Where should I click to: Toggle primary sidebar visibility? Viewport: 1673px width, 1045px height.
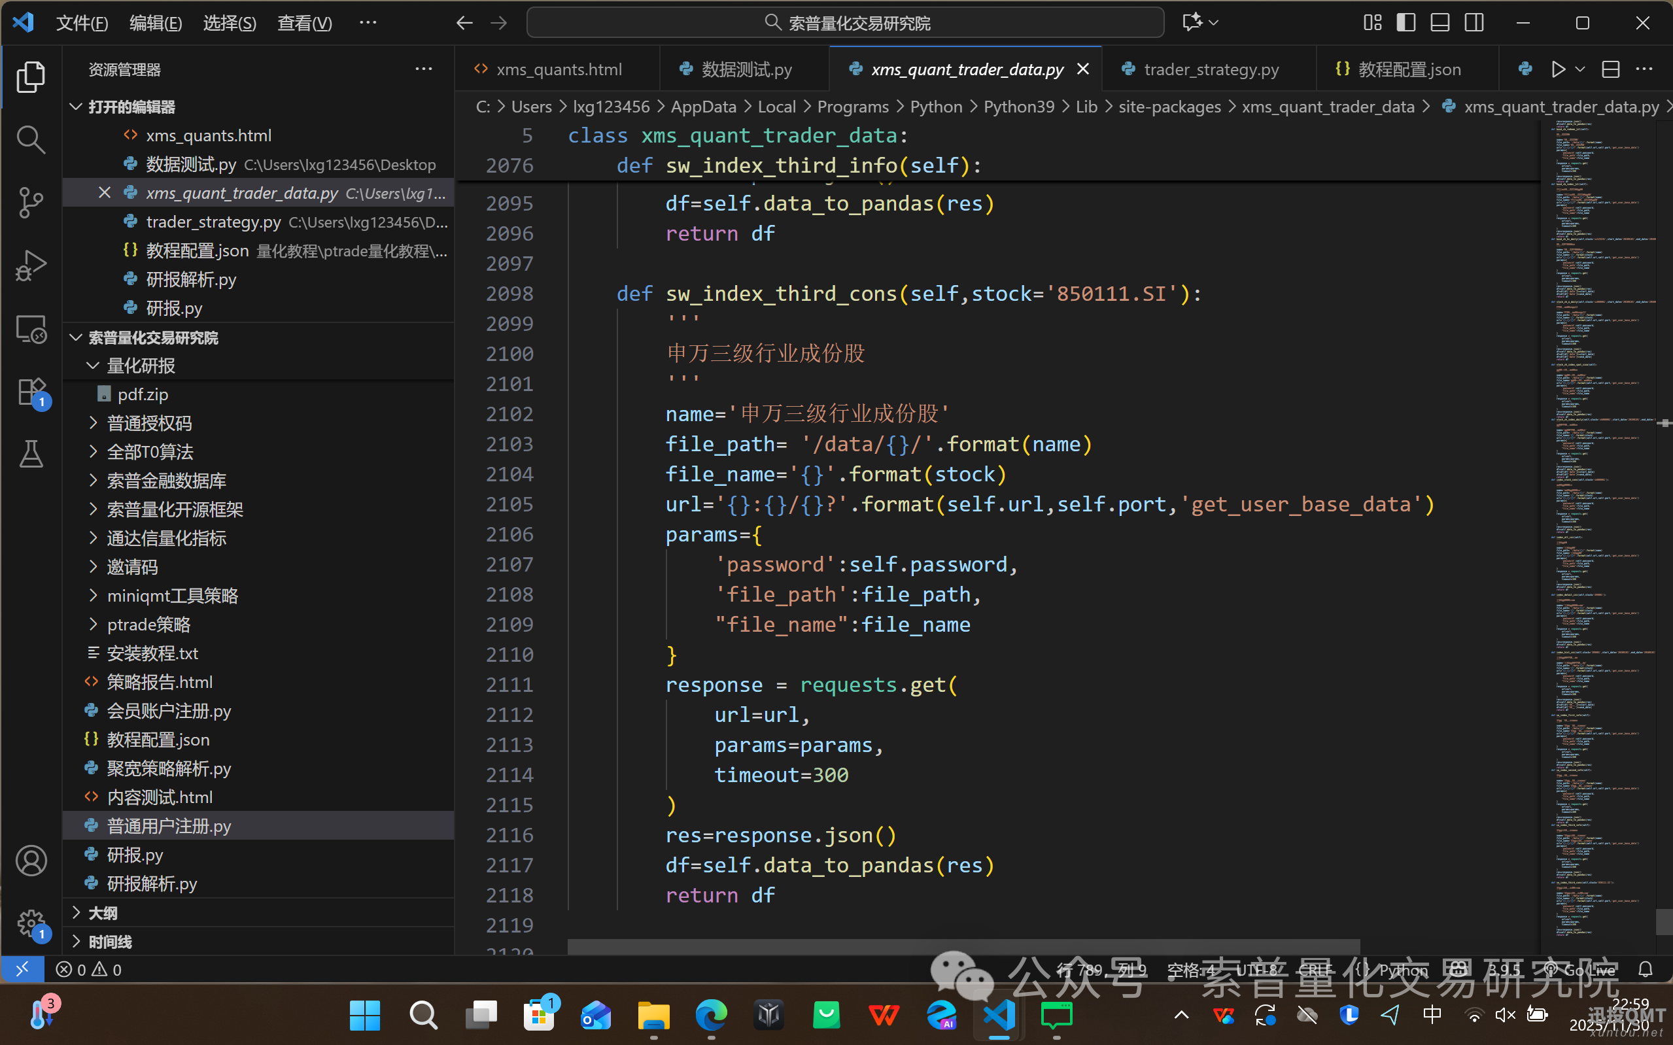(x=1406, y=23)
